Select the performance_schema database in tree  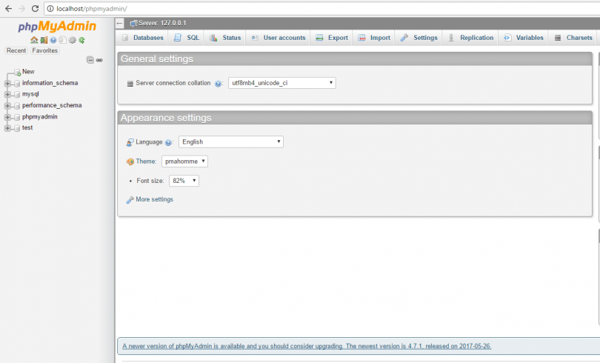pos(52,105)
